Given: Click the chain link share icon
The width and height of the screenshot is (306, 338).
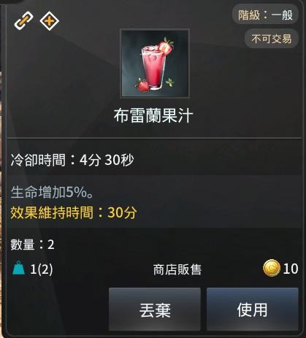Looking at the screenshot, I should pos(23,20).
